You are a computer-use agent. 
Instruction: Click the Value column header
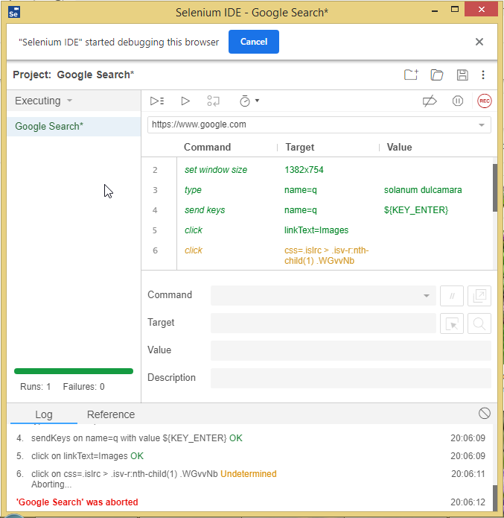[399, 147]
